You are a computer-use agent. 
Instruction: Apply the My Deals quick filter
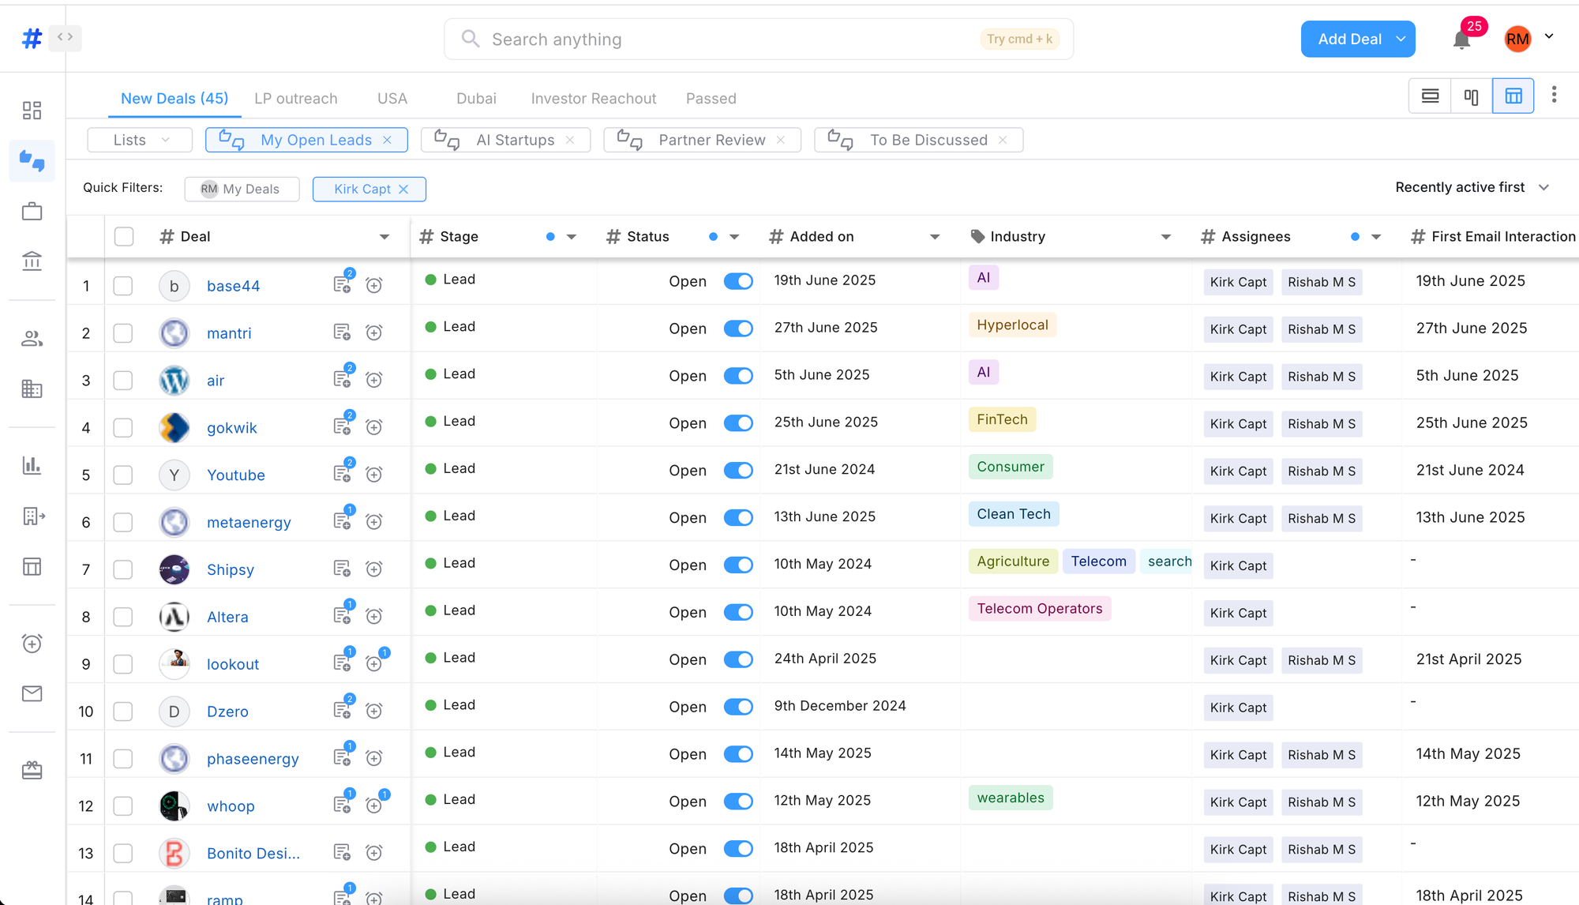tap(242, 189)
